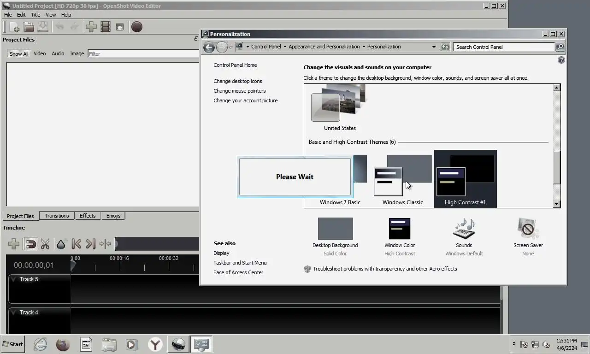The image size is (590, 354).
Task: Click the Refresh icon next to address bar
Action: (x=445, y=47)
